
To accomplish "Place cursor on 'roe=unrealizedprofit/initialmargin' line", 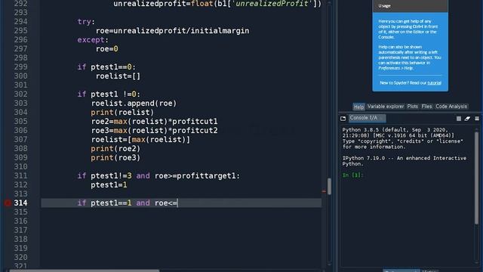I will (x=172, y=31).
